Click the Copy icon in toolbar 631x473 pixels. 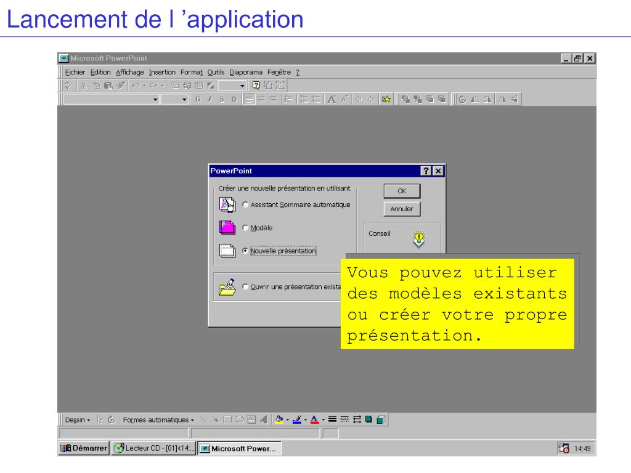click(96, 85)
